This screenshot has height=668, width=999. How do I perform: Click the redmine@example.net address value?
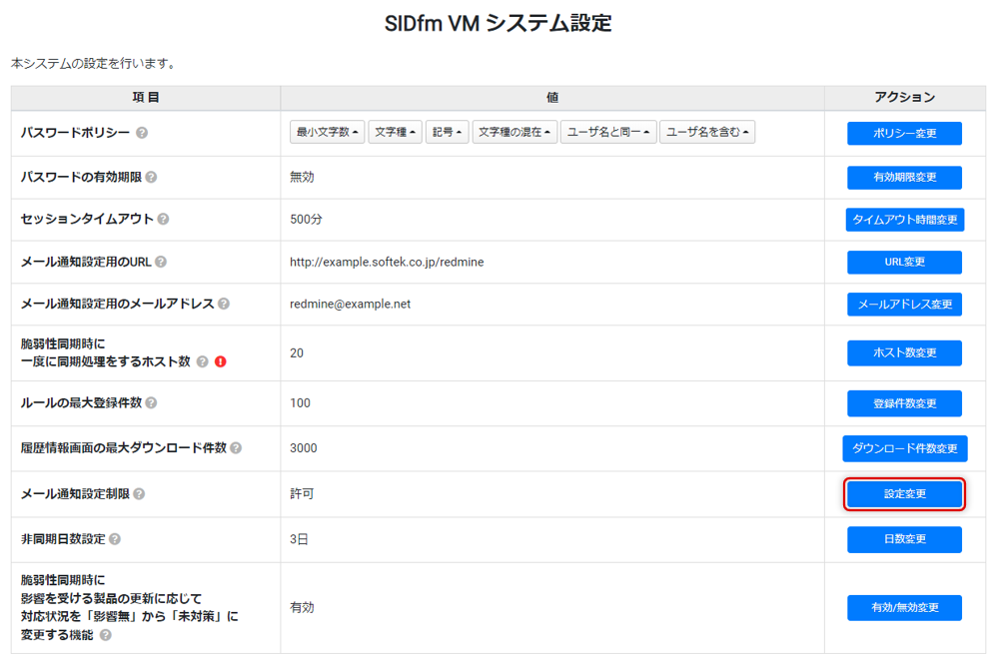(x=350, y=304)
